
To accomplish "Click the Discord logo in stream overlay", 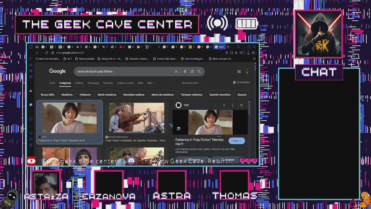I will (x=131, y=161).
